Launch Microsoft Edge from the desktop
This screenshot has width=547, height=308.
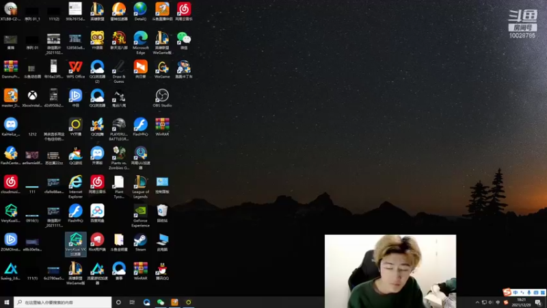141,42
